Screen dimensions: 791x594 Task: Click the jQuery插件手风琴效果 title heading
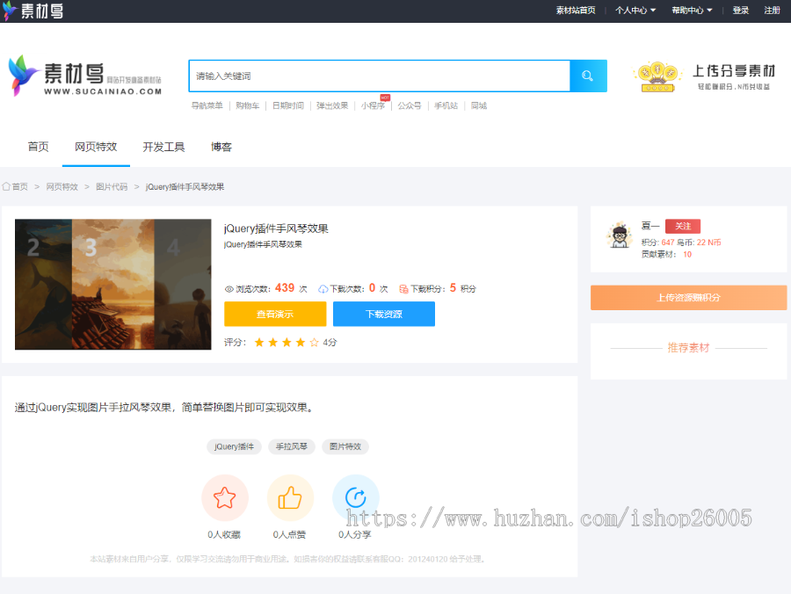(276, 228)
